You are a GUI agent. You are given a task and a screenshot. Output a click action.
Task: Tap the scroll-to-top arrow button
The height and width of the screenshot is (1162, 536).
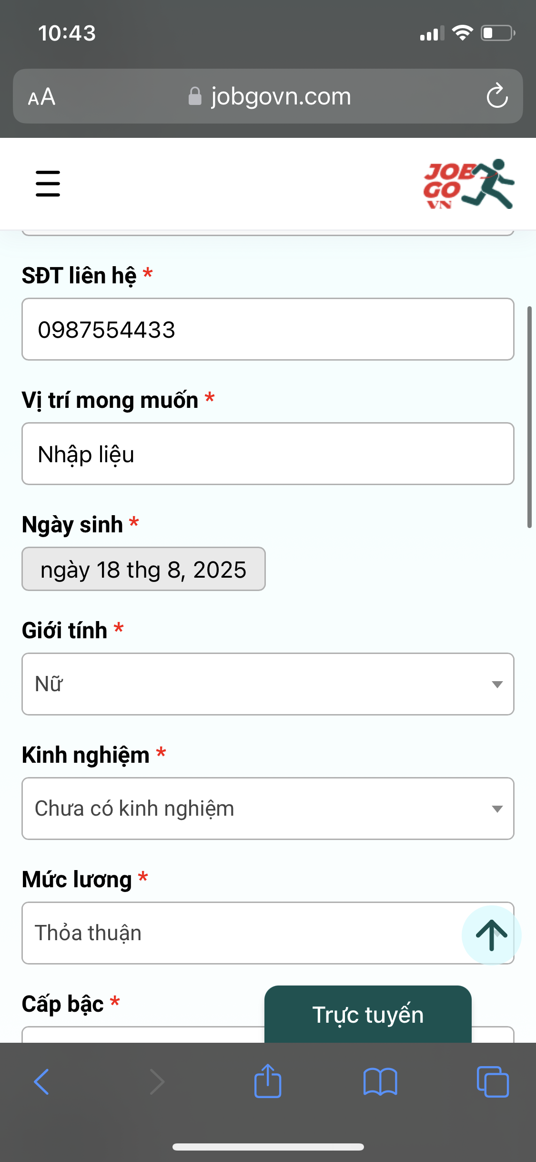click(491, 935)
